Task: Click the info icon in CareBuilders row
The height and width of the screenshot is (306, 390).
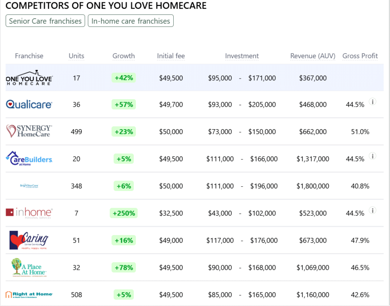Action: [372, 156]
